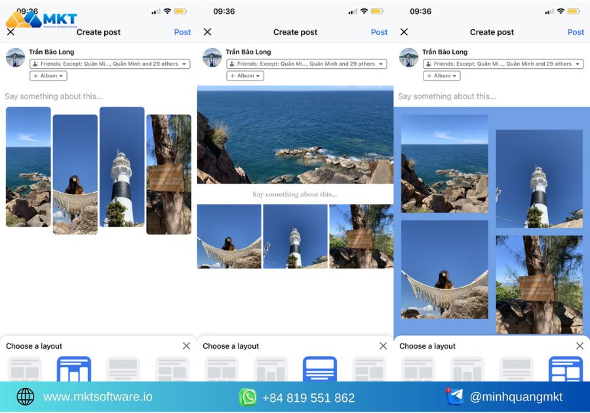Open tree sign photo in right phone grid
Screen dimensions: 590x413
pos(540,285)
